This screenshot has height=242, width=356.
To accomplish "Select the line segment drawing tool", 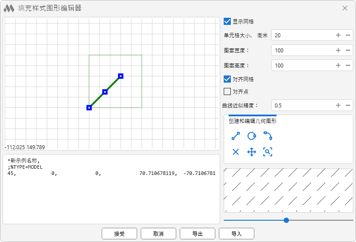I will (x=236, y=136).
